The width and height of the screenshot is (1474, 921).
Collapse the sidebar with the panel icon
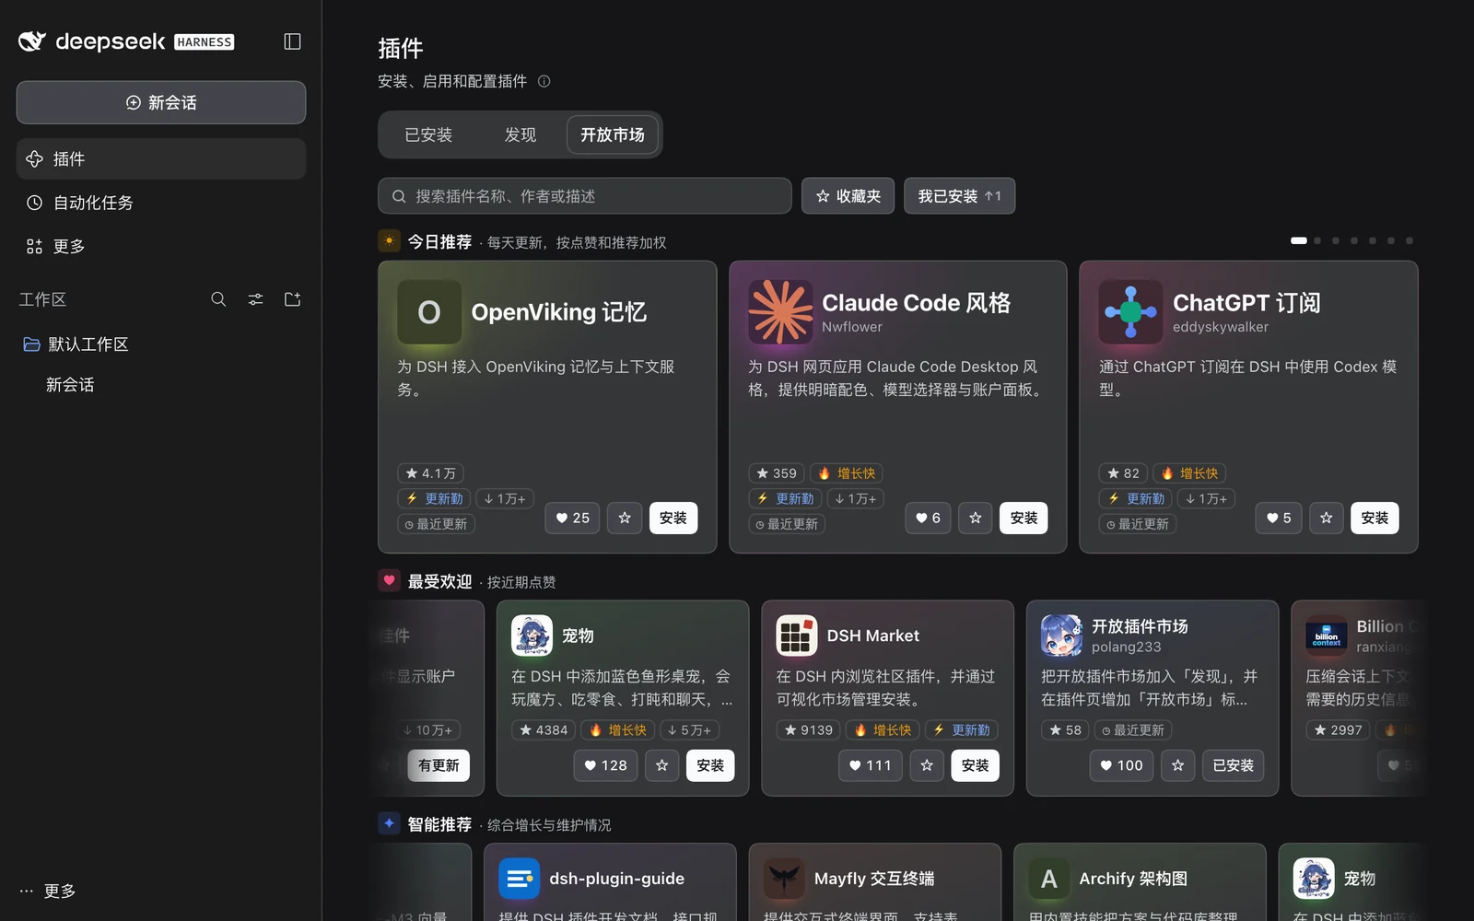tap(292, 41)
